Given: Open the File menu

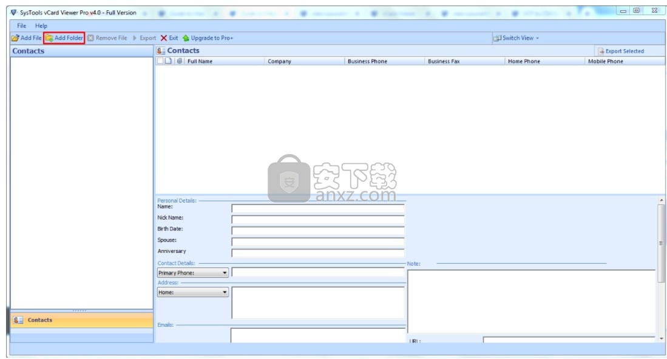Looking at the screenshot, I should pos(21,25).
